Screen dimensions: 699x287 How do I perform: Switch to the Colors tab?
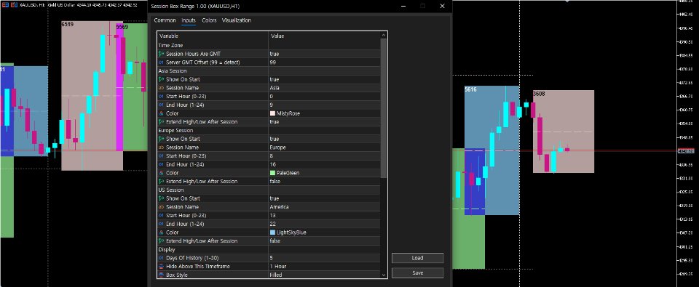(x=209, y=20)
